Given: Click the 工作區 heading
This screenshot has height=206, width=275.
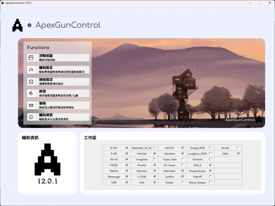Looking at the screenshot, I should 90,138.
